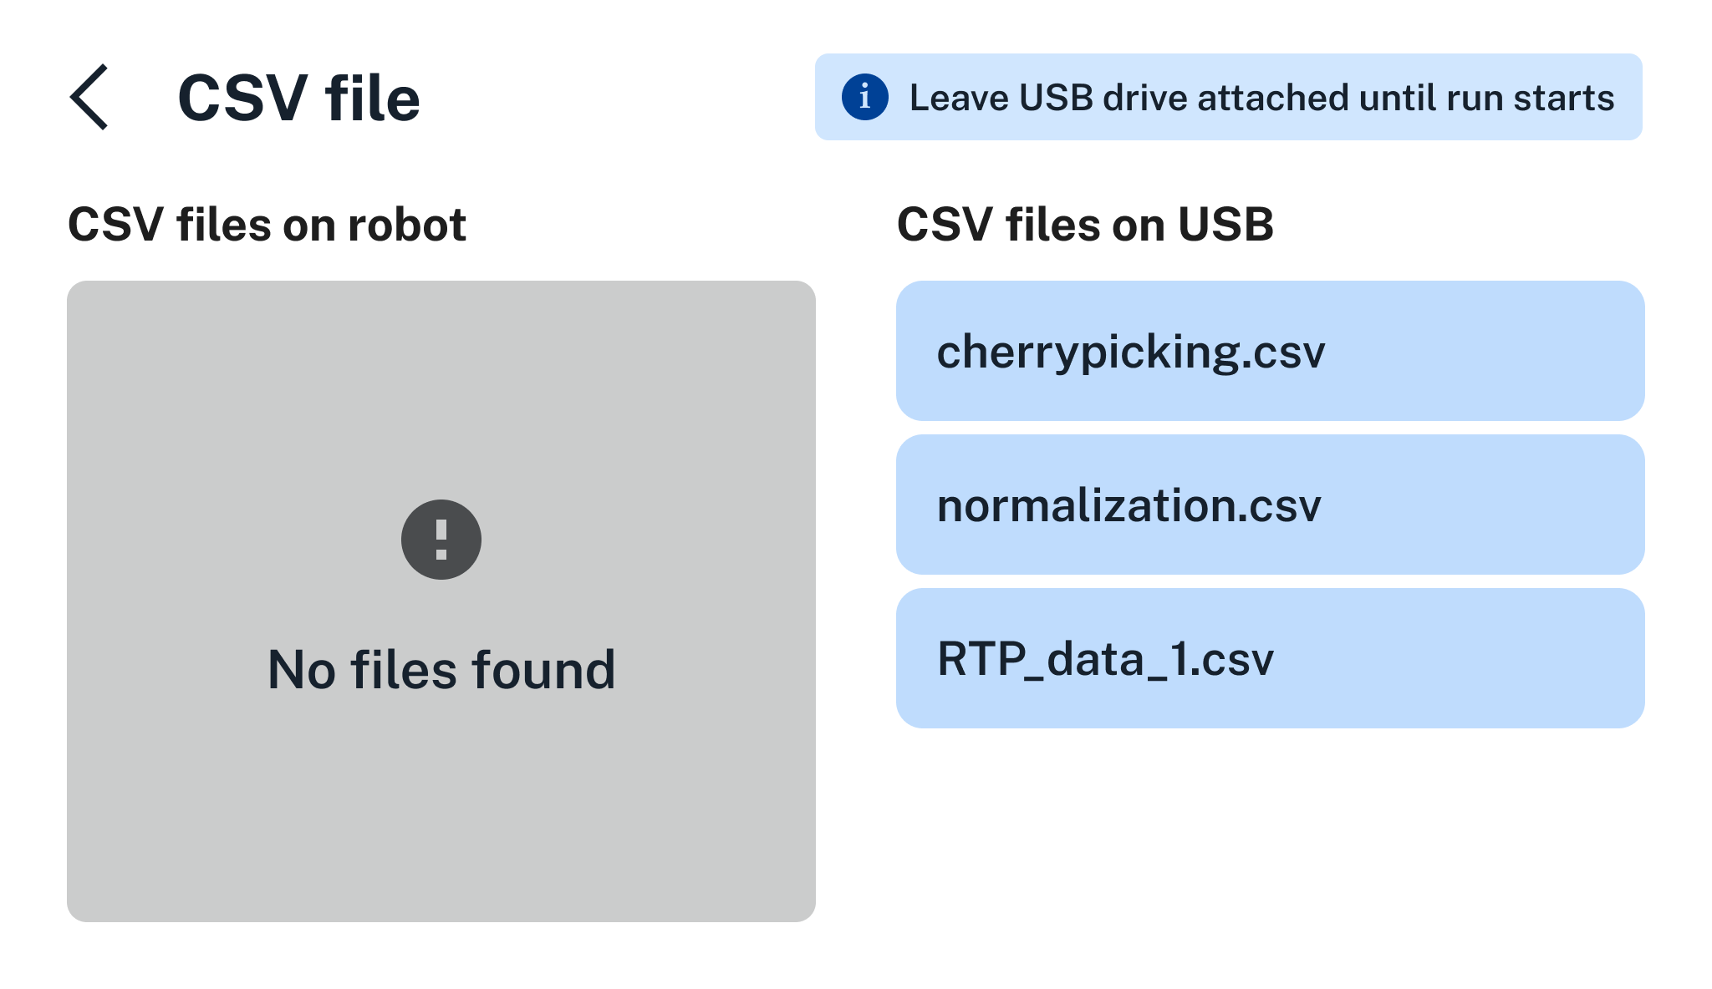1712x989 pixels.
Task: Click the No files found text
Action: point(441,668)
